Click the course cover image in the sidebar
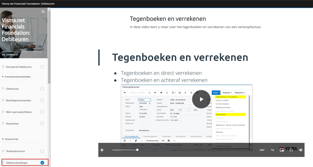313x167 pixels. [x=24, y=33]
